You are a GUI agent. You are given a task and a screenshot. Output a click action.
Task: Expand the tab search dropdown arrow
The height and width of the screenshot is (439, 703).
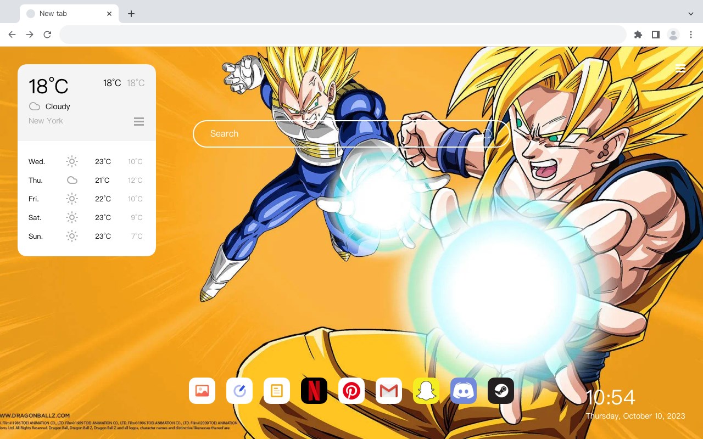click(691, 14)
